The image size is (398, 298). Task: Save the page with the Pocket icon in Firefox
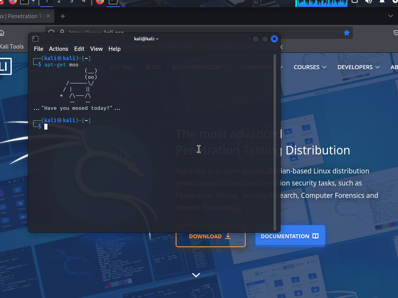(396, 33)
